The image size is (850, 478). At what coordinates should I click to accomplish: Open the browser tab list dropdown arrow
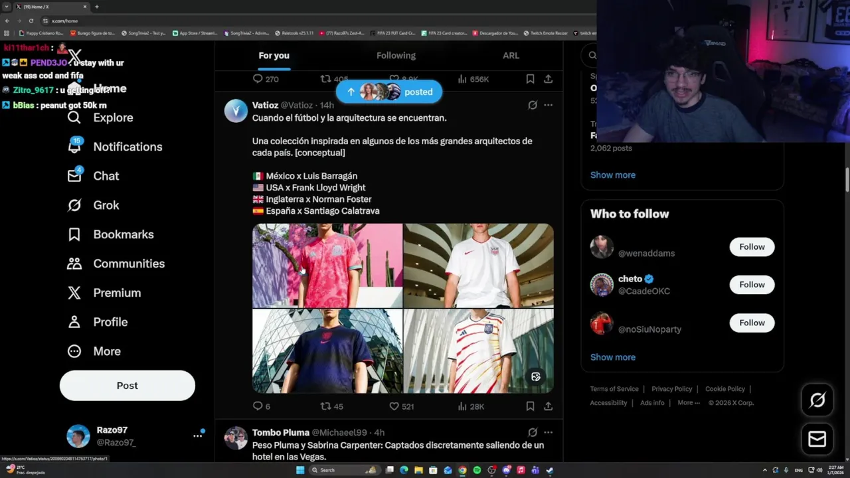[x=7, y=7]
